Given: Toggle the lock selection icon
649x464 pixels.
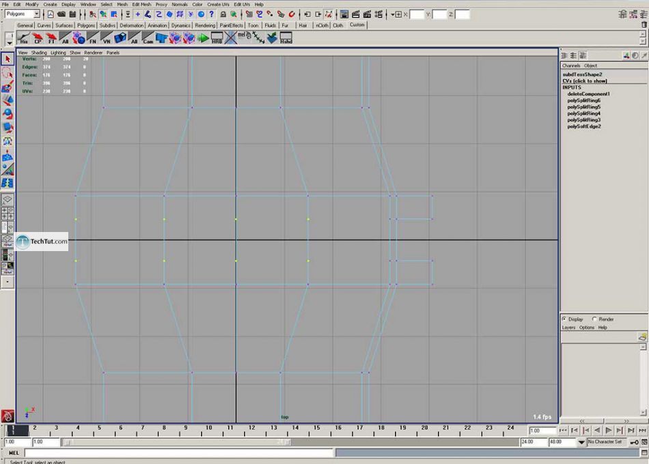Looking at the screenshot, I should pos(223,14).
